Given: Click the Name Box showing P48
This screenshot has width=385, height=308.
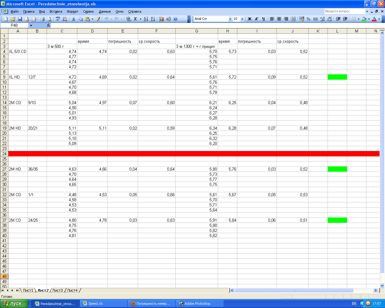Looking at the screenshot, I should point(14,26).
